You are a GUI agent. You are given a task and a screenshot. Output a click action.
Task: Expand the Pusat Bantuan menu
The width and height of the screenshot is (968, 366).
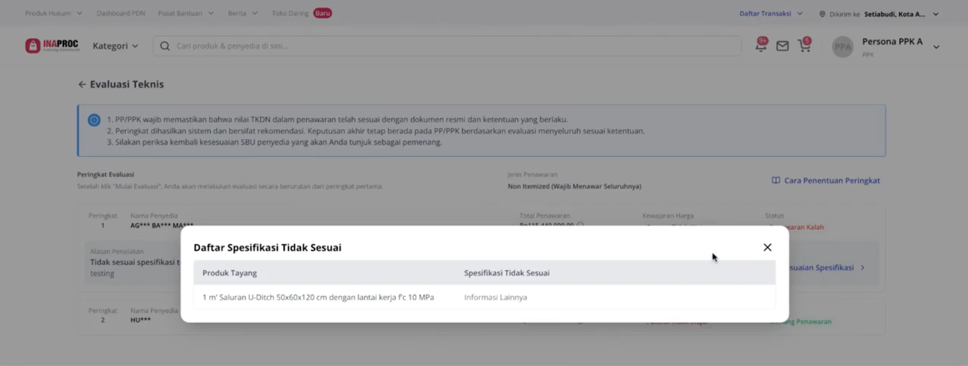(x=186, y=13)
